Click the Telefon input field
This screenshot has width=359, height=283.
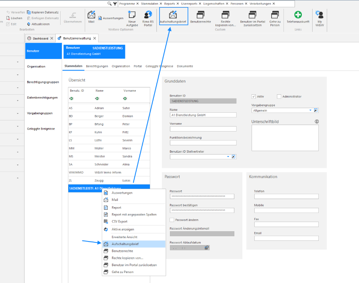286,196
